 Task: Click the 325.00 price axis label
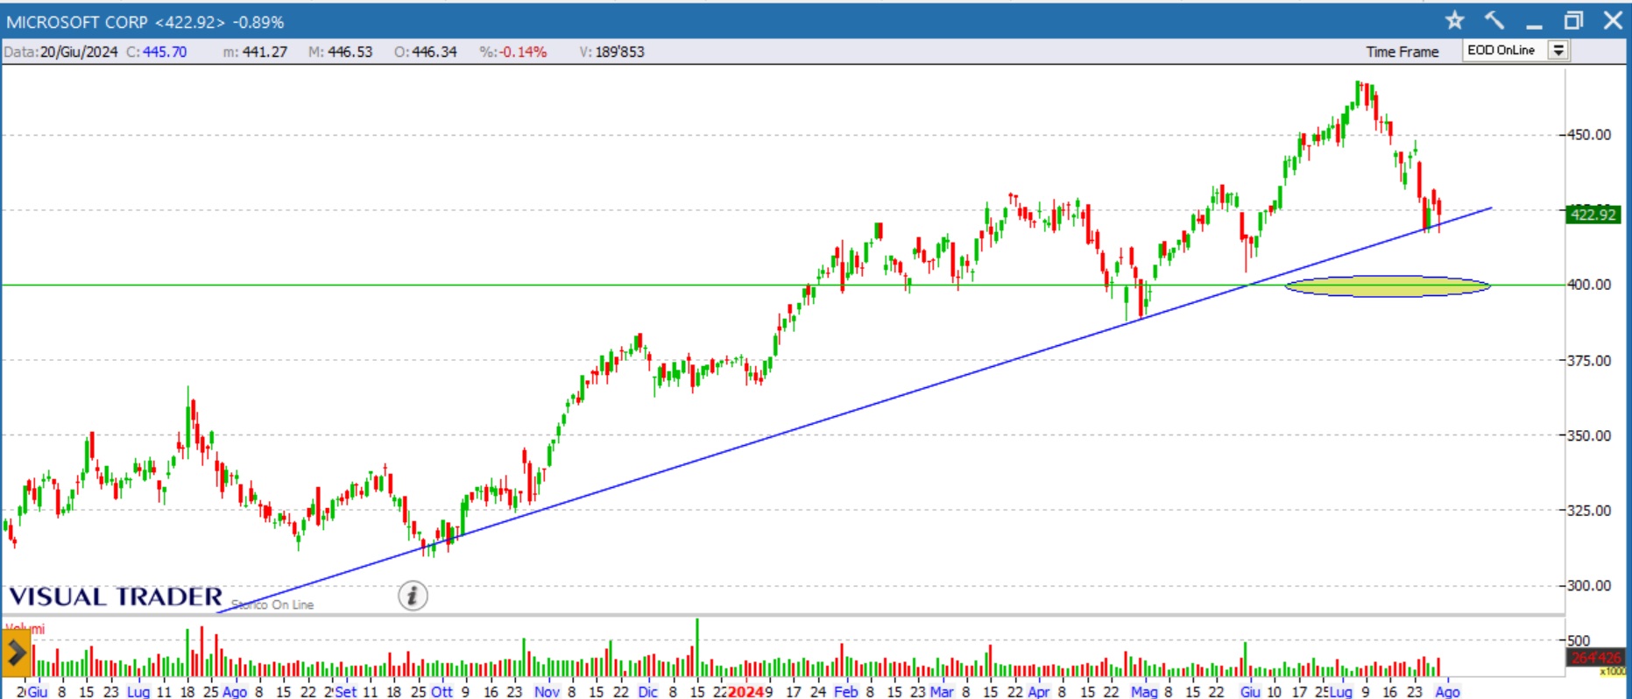point(1589,511)
